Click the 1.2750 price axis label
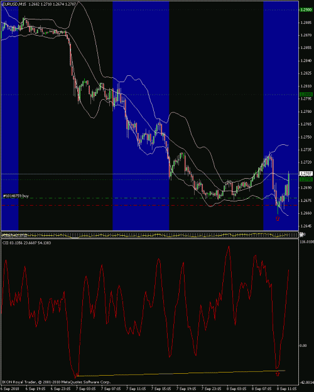314x392 pixels. pos(306,137)
